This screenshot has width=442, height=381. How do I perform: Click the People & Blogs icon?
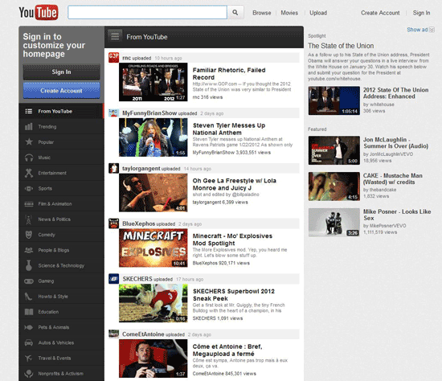29,250
